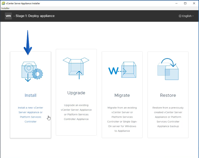Select the Install heading
Screen dimensions: 199x158
pos(30,95)
